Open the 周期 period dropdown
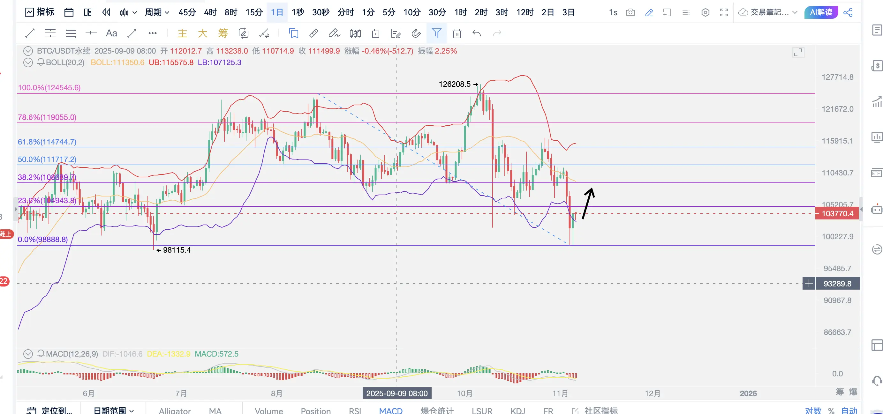Image resolution: width=883 pixels, height=414 pixels. [157, 13]
